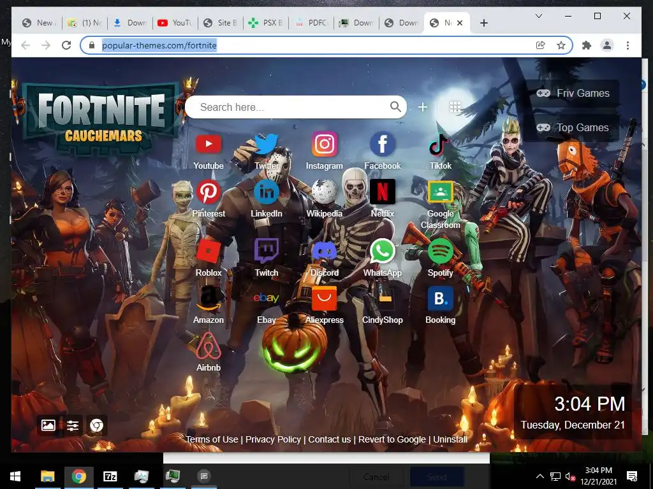This screenshot has width=653, height=489.
Task: Open Chrome three-dot menu
Action: (x=627, y=45)
